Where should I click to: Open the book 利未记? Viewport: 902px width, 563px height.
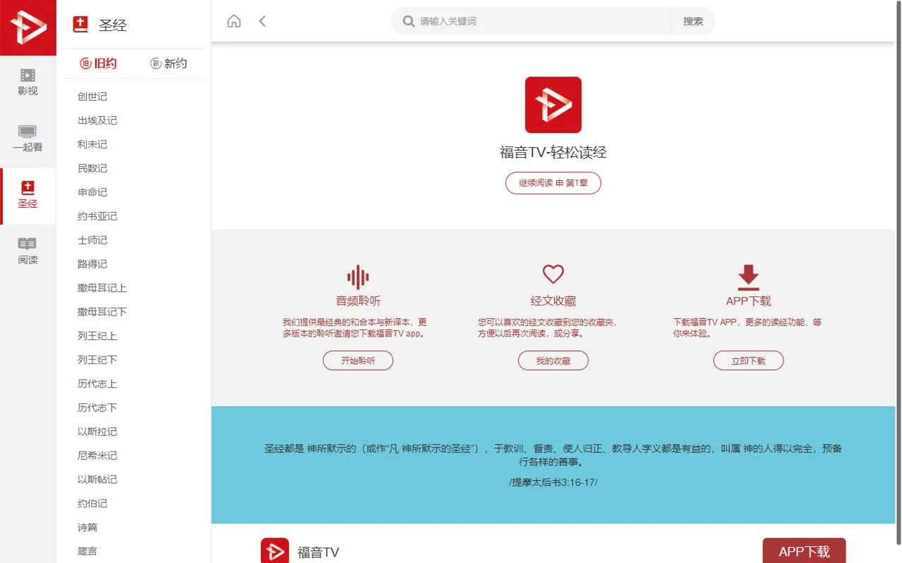coord(92,144)
